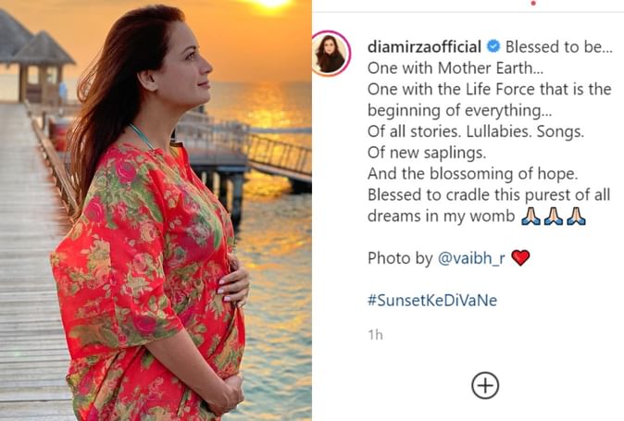Open the #SunsetKeDiVaNe hashtag
This screenshot has width=624, height=421.
pyautogui.click(x=432, y=301)
